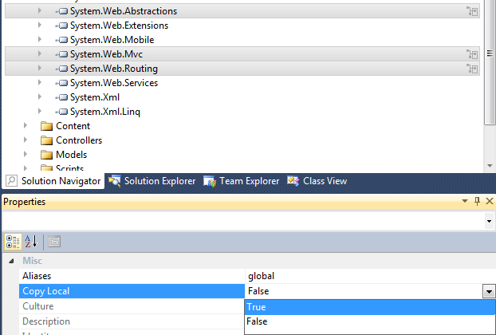This screenshot has height=335, width=496.
Task: Open the Copy Local dropdown arrow
Action: (x=489, y=291)
